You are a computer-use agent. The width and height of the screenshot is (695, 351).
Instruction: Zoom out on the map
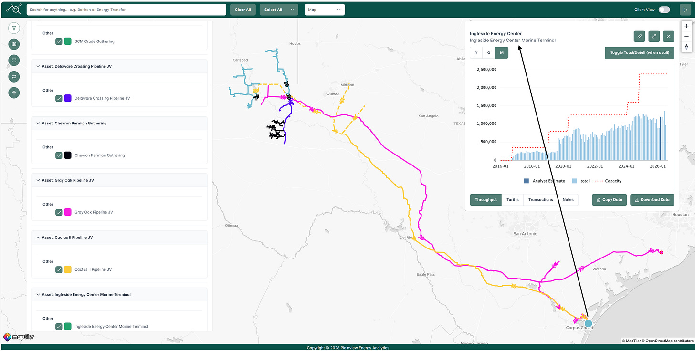(687, 37)
